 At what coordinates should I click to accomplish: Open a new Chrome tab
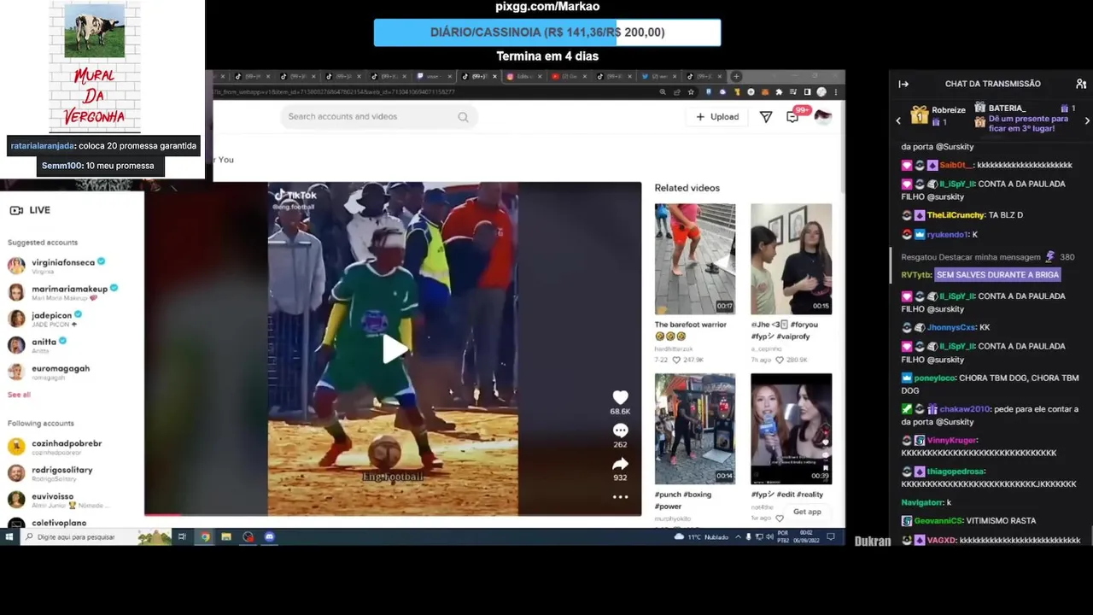(x=736, y=76)
